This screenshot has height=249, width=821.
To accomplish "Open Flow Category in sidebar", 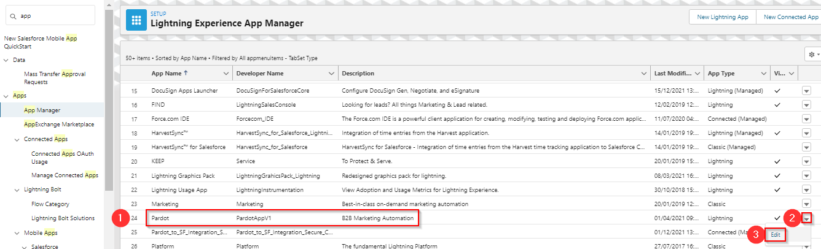I will point(50,204).
